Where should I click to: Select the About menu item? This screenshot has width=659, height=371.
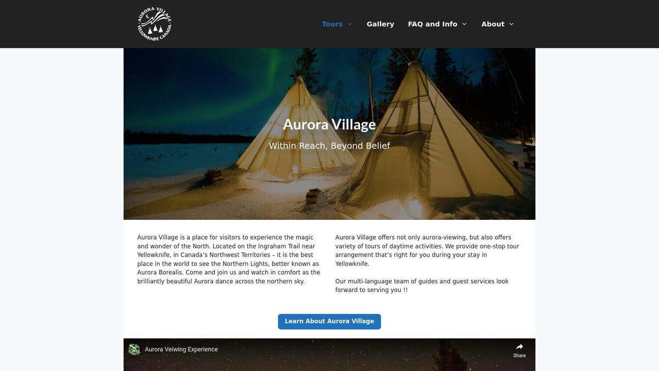click(493, 24)
